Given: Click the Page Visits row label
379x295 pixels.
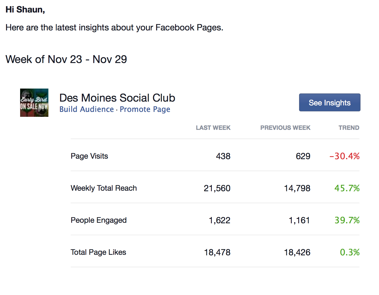Looking at the screenshot, I should pos(89,156).
